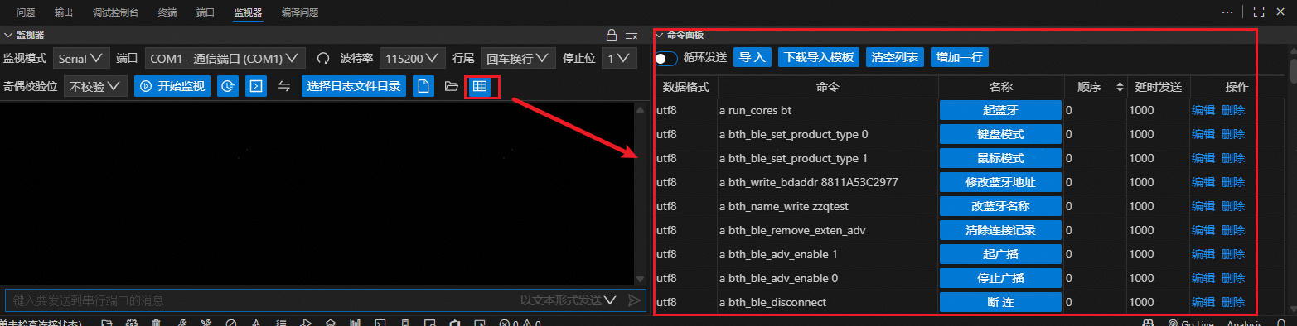This screenshot has height=326, width=1297.
Task: Switch to the 问题 tab
Action: (x=26, y=12)
